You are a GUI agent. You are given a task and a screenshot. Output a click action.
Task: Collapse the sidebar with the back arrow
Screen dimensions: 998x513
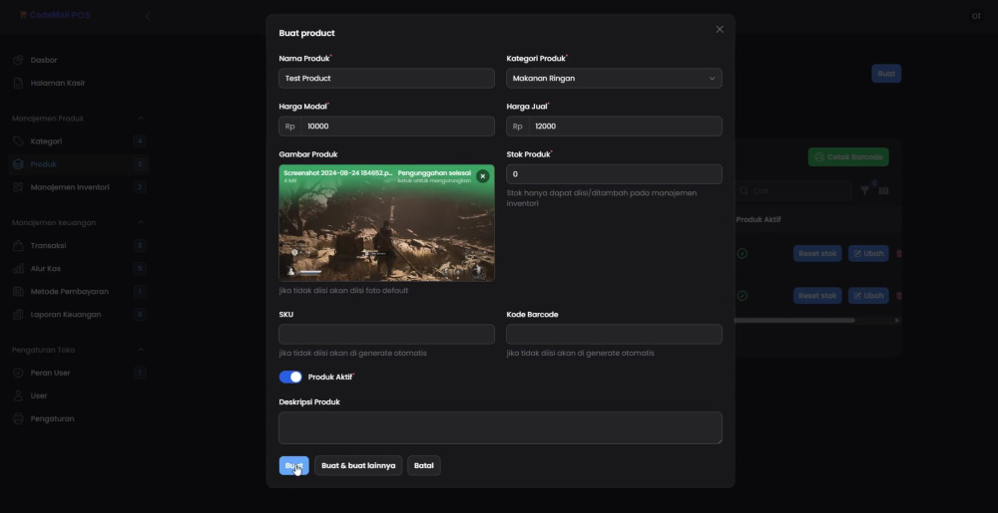(148, 15)
